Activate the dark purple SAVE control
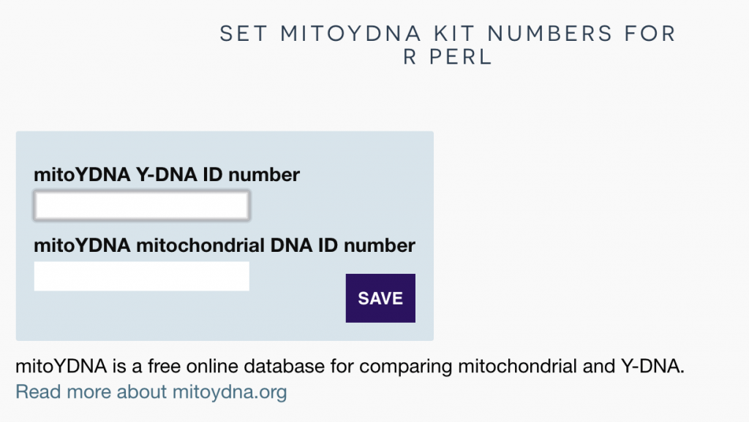 [x=380, y=298]
